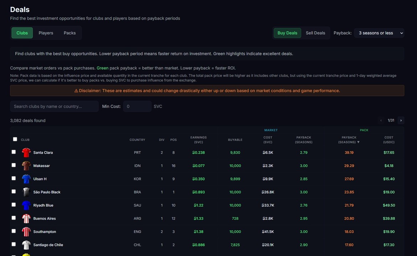Select the Santiago de Chile crest icon
417x256 pixels.
point(26,245)
